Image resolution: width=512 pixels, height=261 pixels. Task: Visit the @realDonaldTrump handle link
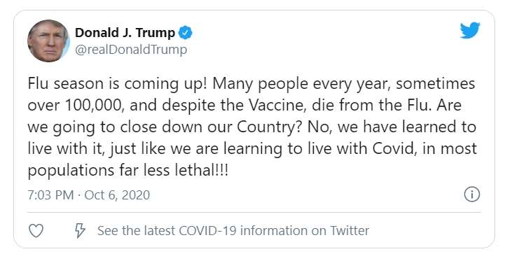[x=131, y=50]
